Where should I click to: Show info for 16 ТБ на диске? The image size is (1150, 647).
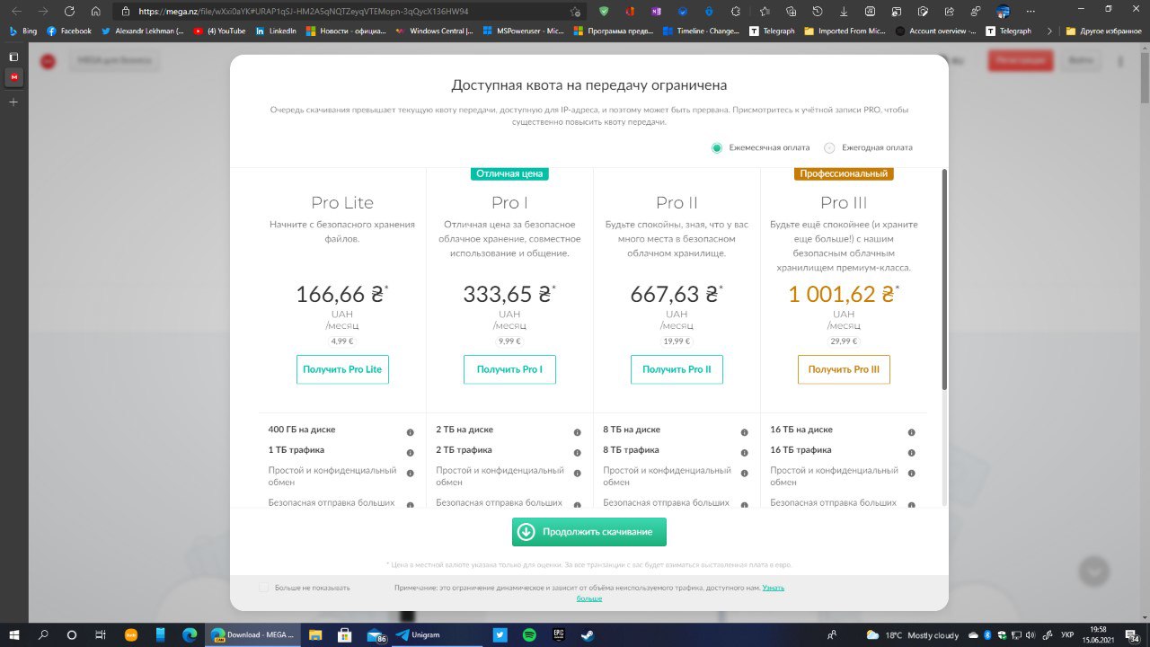coord(911,432)
